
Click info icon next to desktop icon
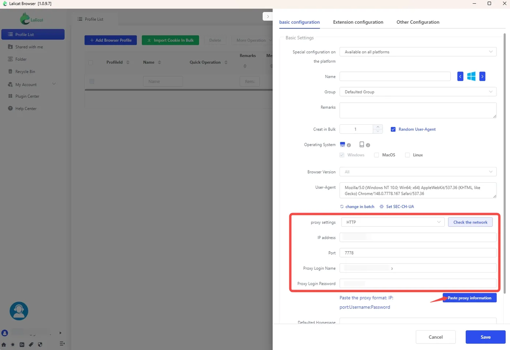pyautogui.click(x=349, y=145)
